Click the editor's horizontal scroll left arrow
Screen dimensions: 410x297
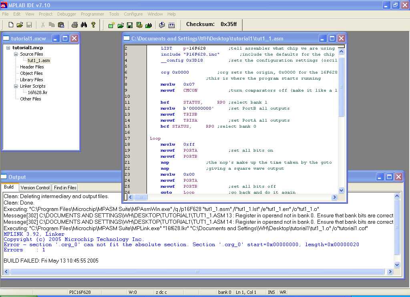(131, 197)
